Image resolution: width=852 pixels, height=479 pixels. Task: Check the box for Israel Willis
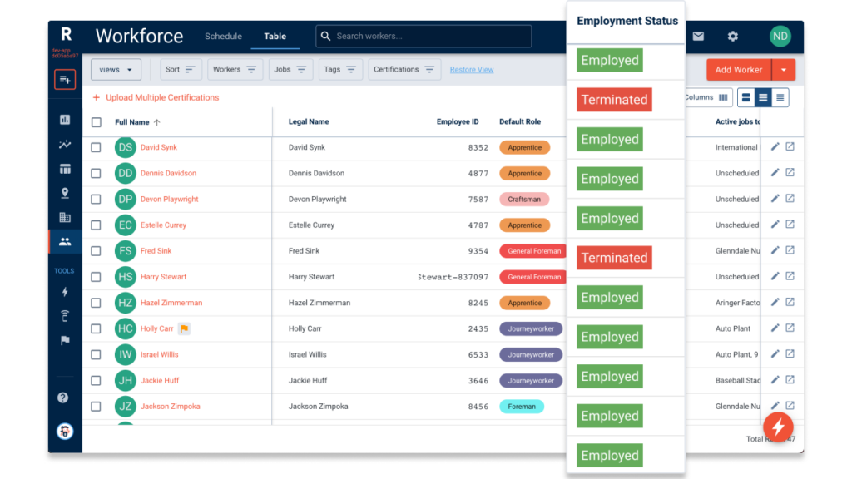pos(97,354)
